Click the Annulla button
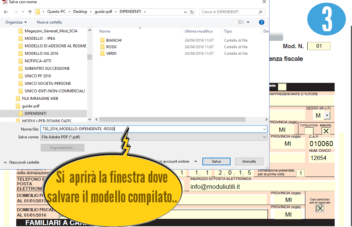 pyautogui.click(x=249, y=161)
